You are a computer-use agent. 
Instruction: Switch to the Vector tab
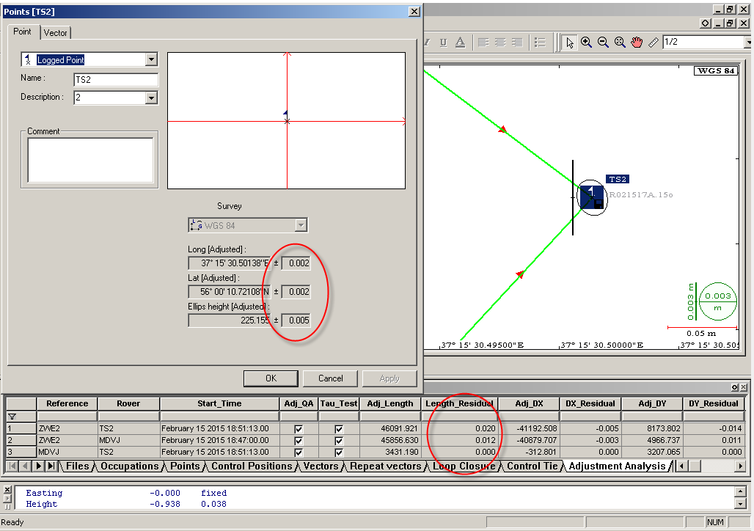55,33
